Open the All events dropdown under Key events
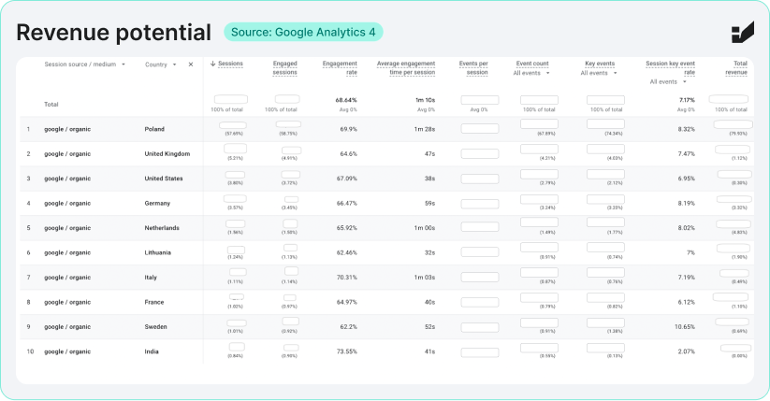 point(599,73)
